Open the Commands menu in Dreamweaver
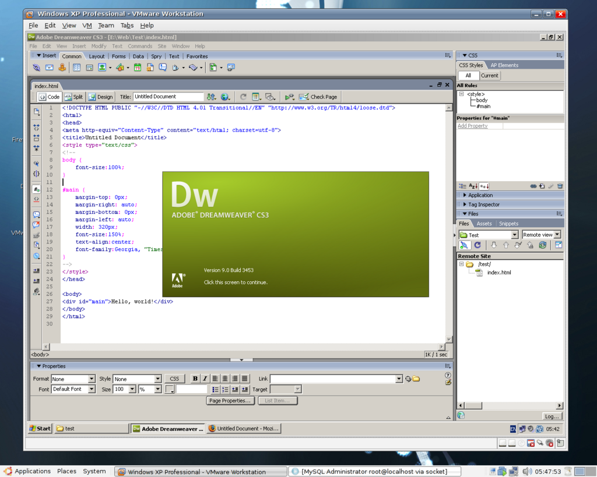The height and width of the screenshot is (477, 597). pos(140,46)
